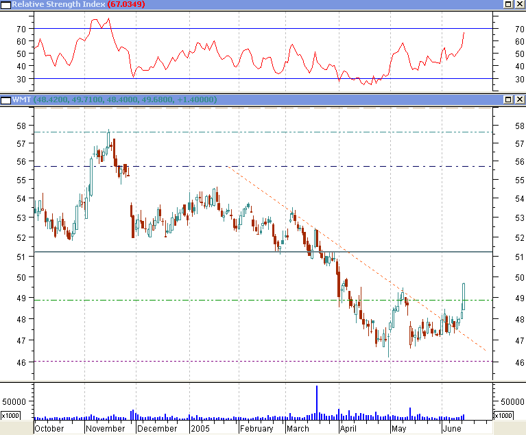Close the WMT price chart panel

(x=520, y=99)
